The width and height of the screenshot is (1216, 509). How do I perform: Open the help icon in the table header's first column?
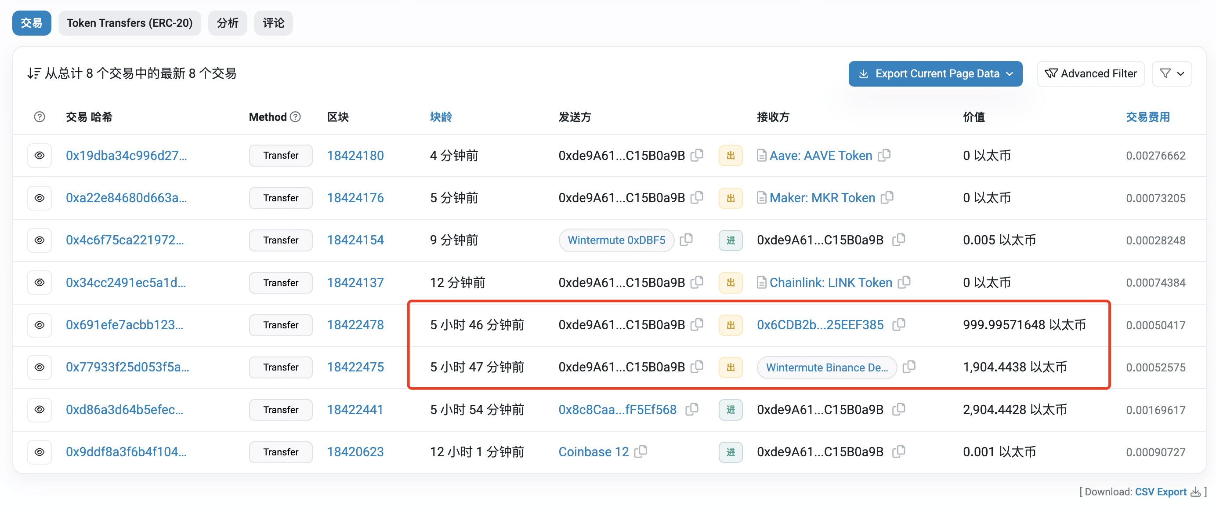tap(39, 116)
